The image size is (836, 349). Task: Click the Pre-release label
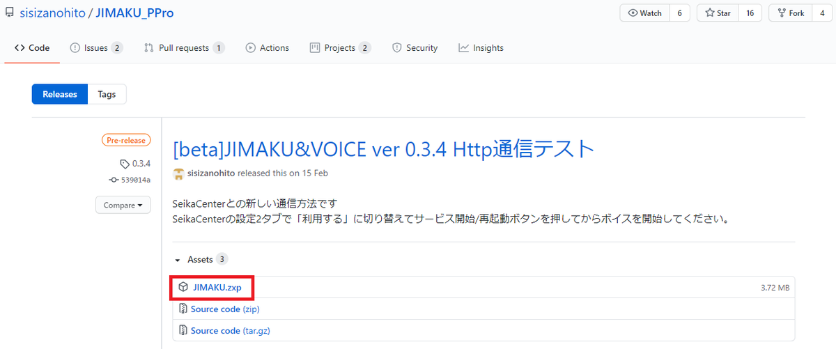click(126, 140)
